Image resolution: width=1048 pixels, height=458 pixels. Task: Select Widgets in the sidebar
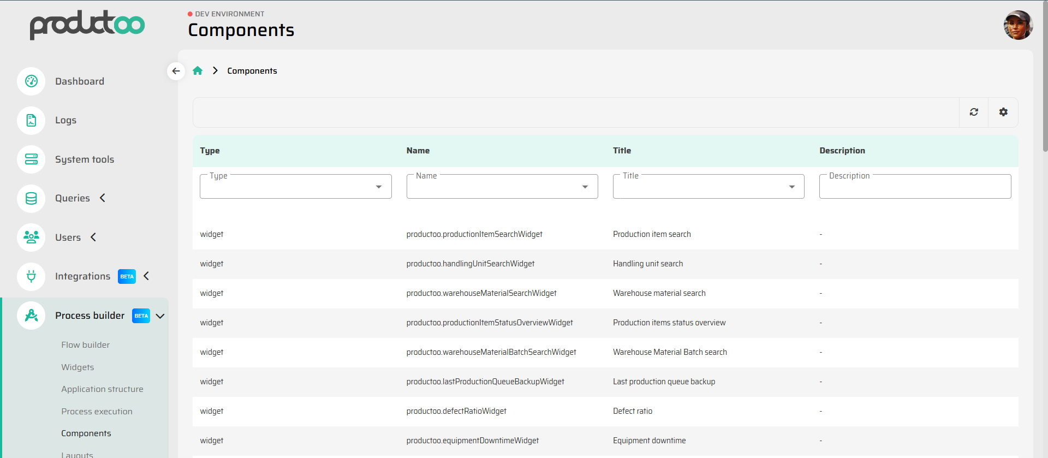point(78,367)
